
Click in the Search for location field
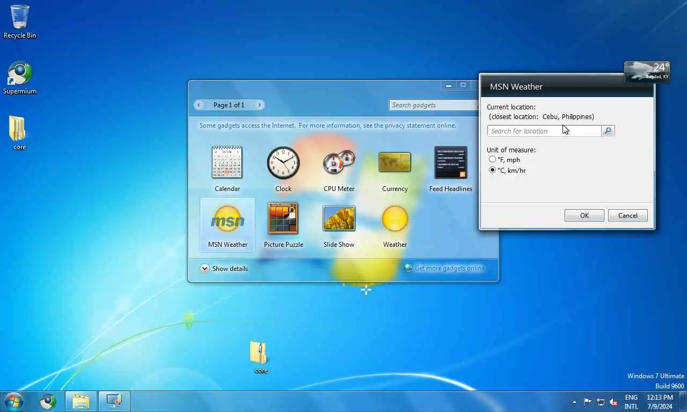coord(544,131)
